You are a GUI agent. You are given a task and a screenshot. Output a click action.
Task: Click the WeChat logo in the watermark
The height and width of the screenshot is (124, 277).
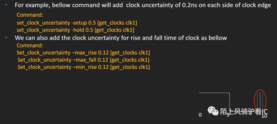(x=213, y=111)
